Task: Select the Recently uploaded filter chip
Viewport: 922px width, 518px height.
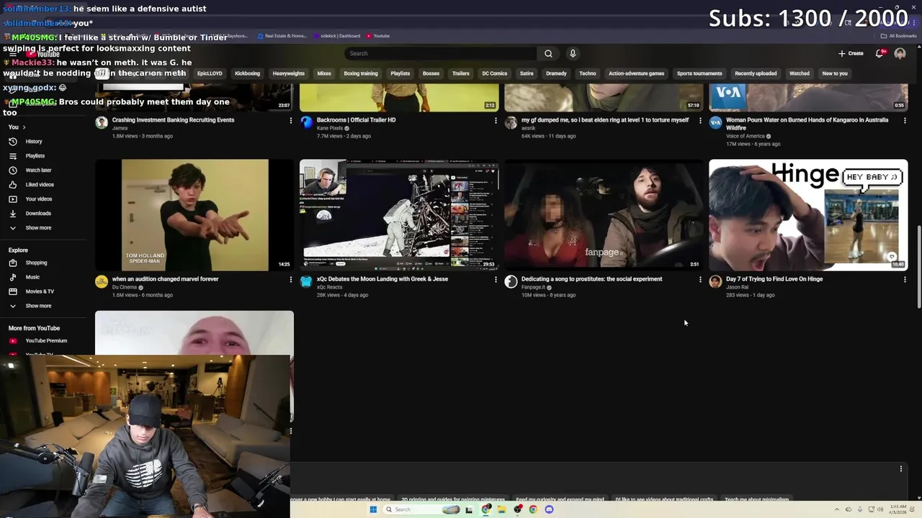Action: [756, 73]
